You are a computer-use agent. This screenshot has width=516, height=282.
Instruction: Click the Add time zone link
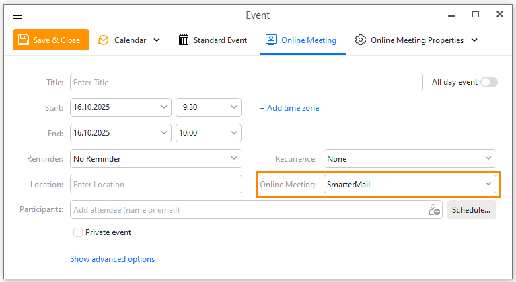click(x=289, y=108)
